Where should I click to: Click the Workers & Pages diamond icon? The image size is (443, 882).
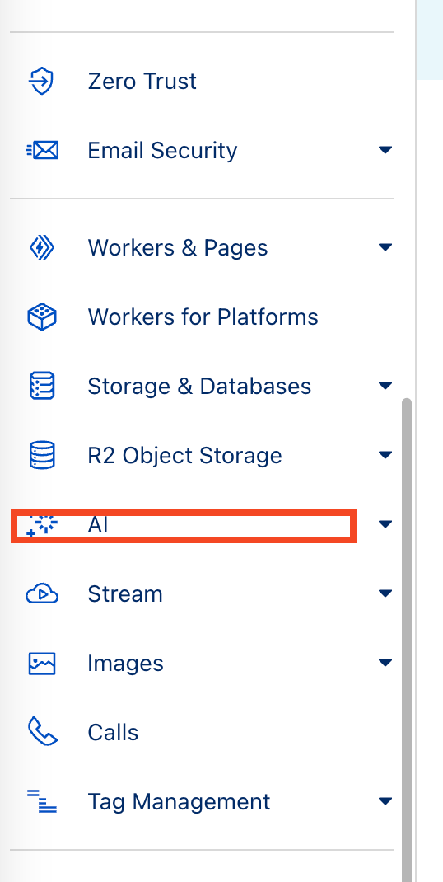(42, 247)
